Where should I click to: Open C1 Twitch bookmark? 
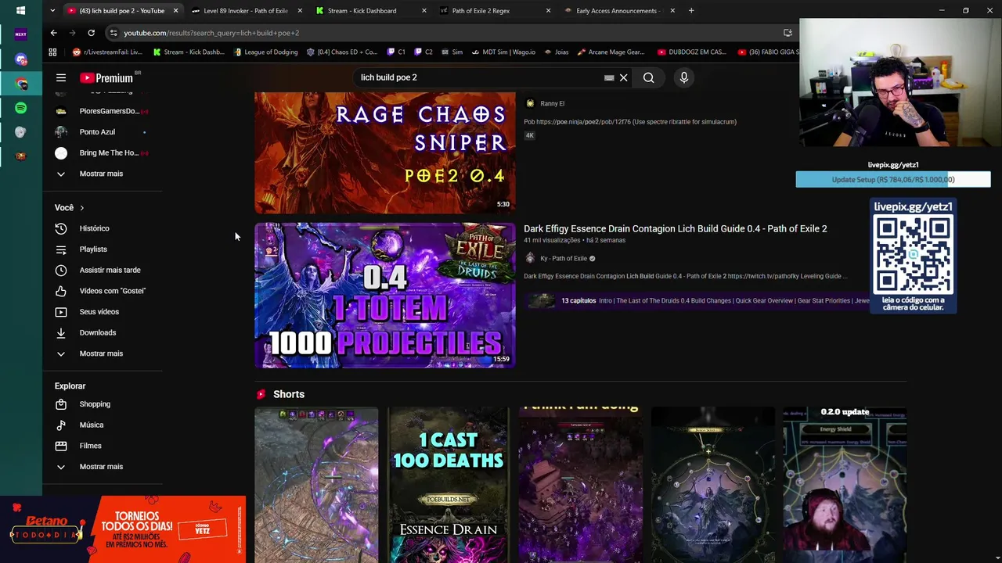397,52
